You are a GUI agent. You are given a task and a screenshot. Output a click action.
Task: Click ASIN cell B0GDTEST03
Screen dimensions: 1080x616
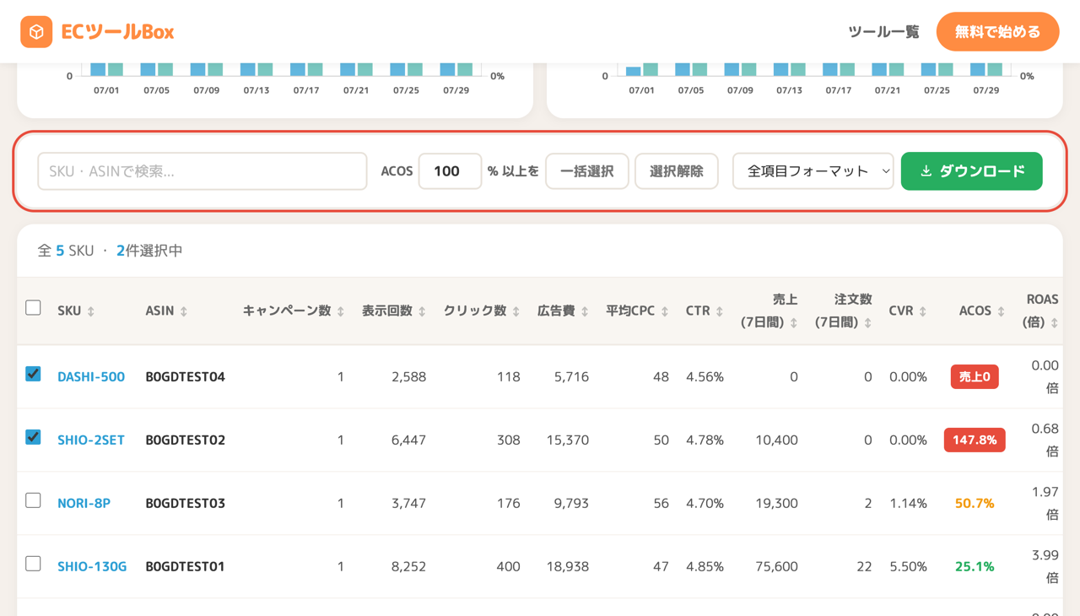click(x=185, y=504)
